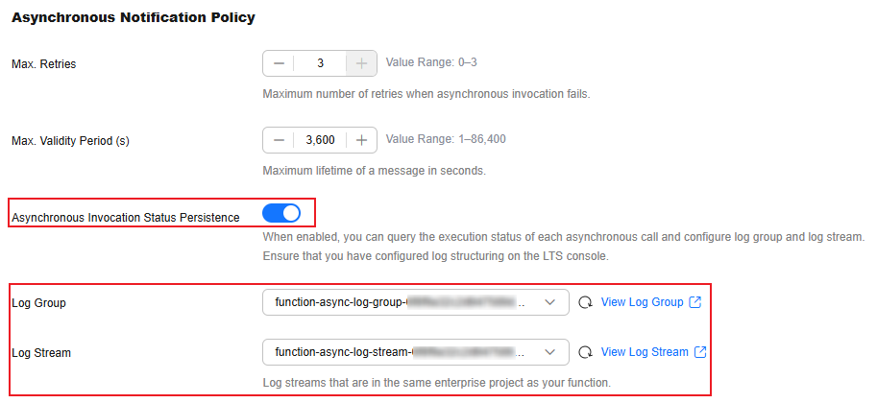Expand the Log Group chevron arrow
This screenshot has height=403, width=877.
(549, 302)
